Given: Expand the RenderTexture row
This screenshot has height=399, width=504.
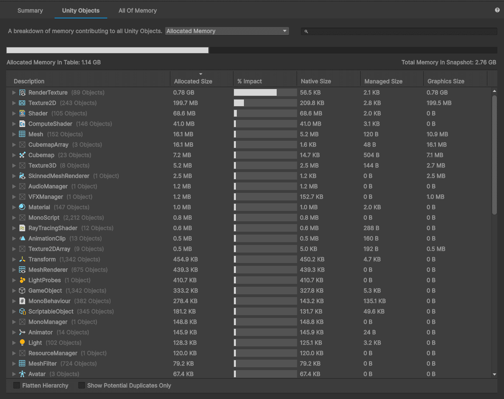Looking at the screenshot, I should click(x=14, y=92).
